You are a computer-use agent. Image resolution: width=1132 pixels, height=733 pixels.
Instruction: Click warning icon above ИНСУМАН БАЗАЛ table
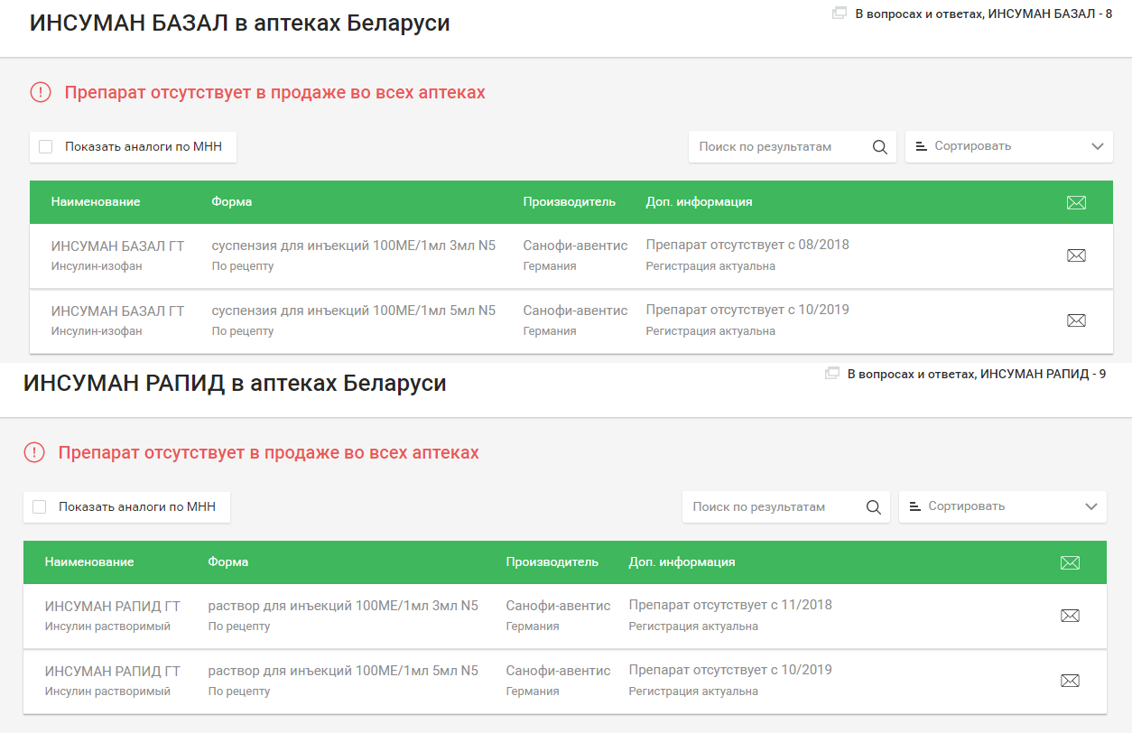click(41, 92)
